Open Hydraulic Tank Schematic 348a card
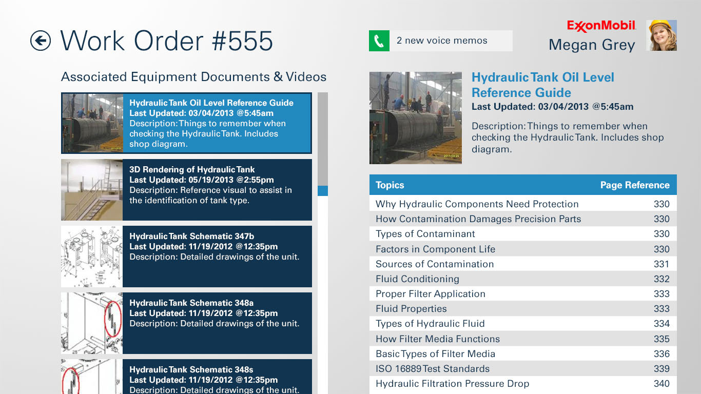 click(x=186, y=323)
